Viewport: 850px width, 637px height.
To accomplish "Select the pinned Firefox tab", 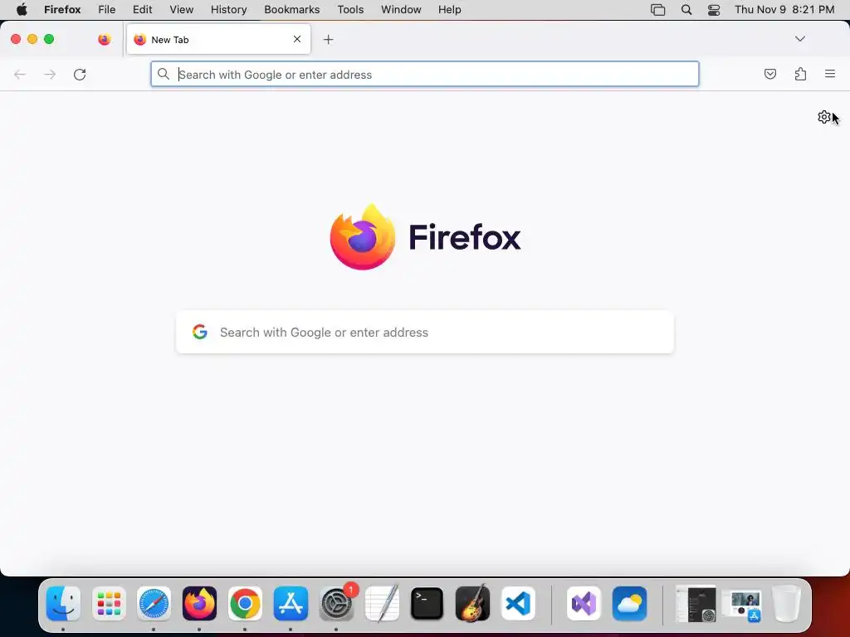I will 104,39.
